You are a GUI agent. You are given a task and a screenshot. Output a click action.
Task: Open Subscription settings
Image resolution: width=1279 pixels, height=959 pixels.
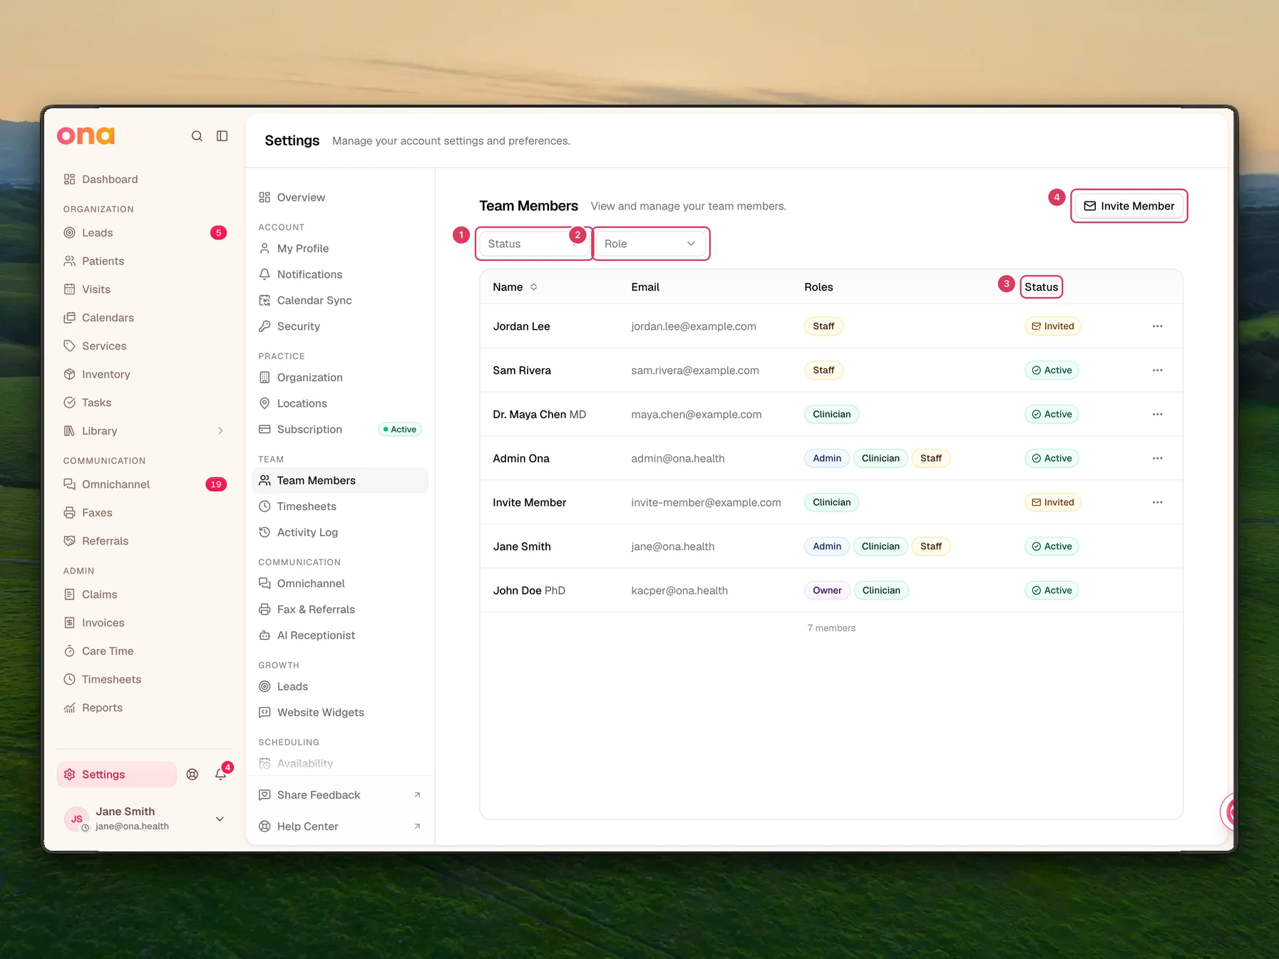[309, 430]
